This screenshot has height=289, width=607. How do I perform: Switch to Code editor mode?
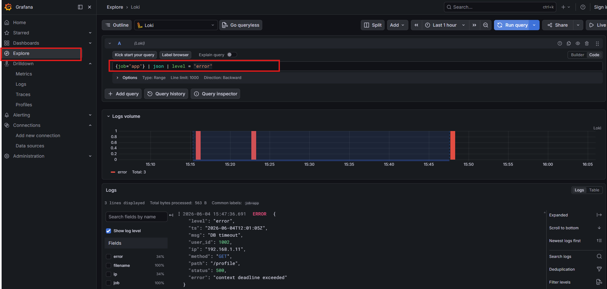[x=594, y=55]
